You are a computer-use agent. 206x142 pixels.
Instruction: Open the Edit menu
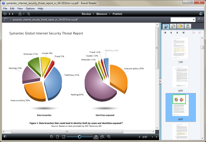[x=12, y=8]
